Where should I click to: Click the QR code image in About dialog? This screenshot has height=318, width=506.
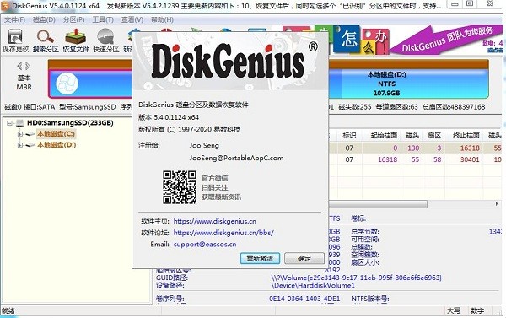[x=180, y=187]
